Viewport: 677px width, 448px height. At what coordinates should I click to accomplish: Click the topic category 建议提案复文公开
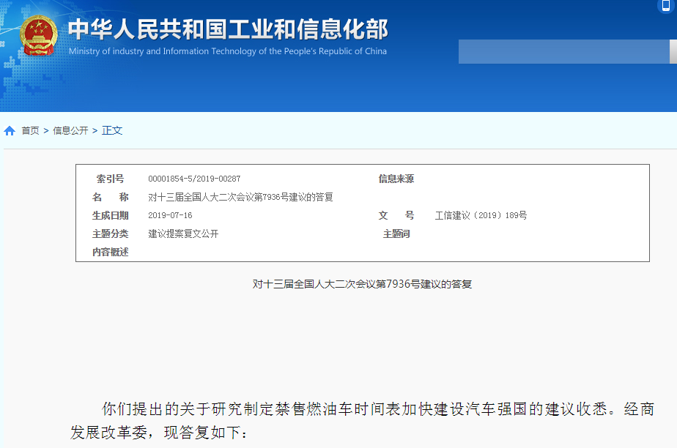(x=183, y=234)
